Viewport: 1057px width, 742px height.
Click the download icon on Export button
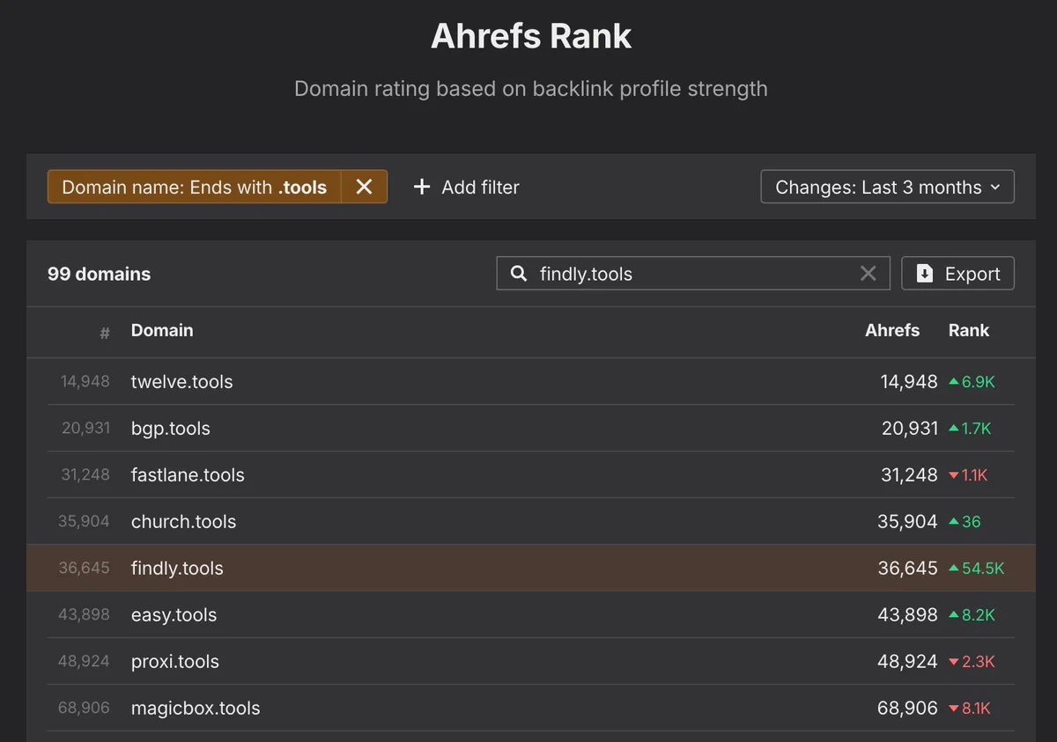925,274
